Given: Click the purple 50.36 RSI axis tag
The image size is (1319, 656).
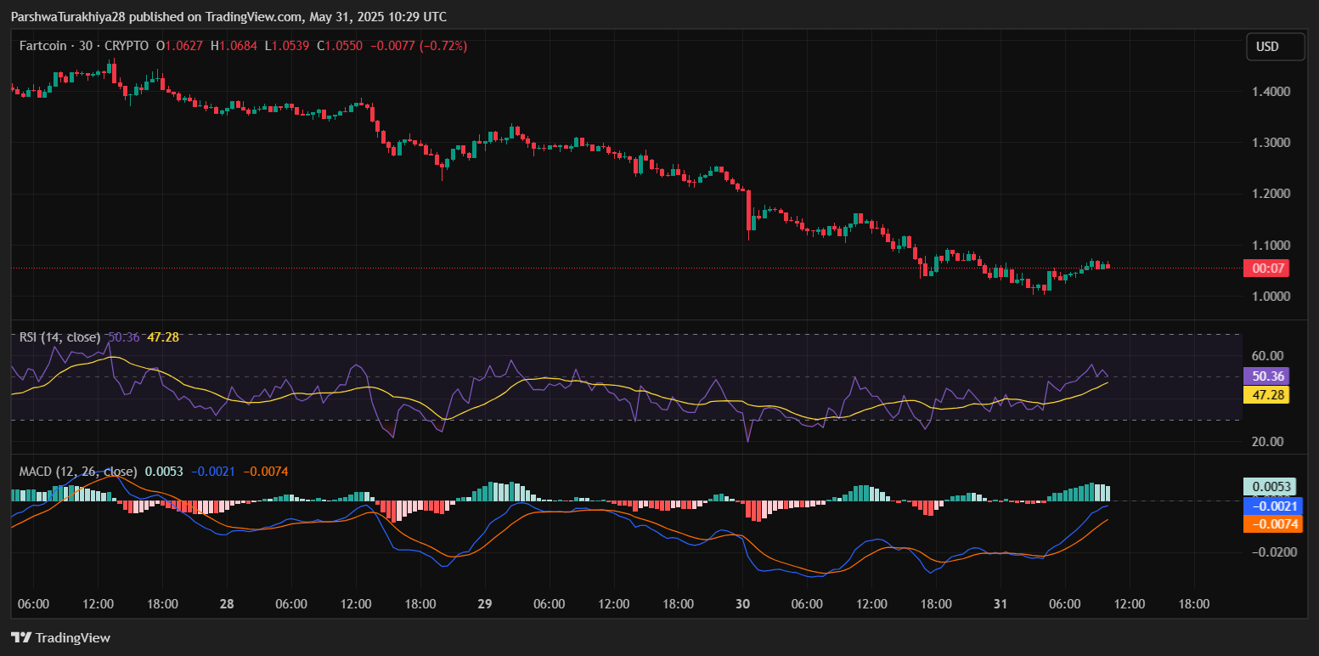Looking at the screenshot, I should pos(1265,376).
